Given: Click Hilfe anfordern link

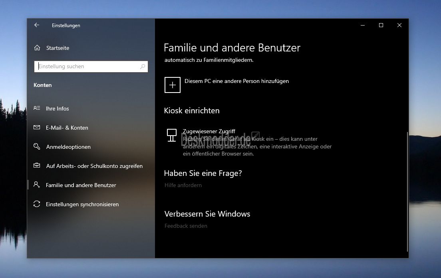Looking at the screenshot, I should [183, 185].
